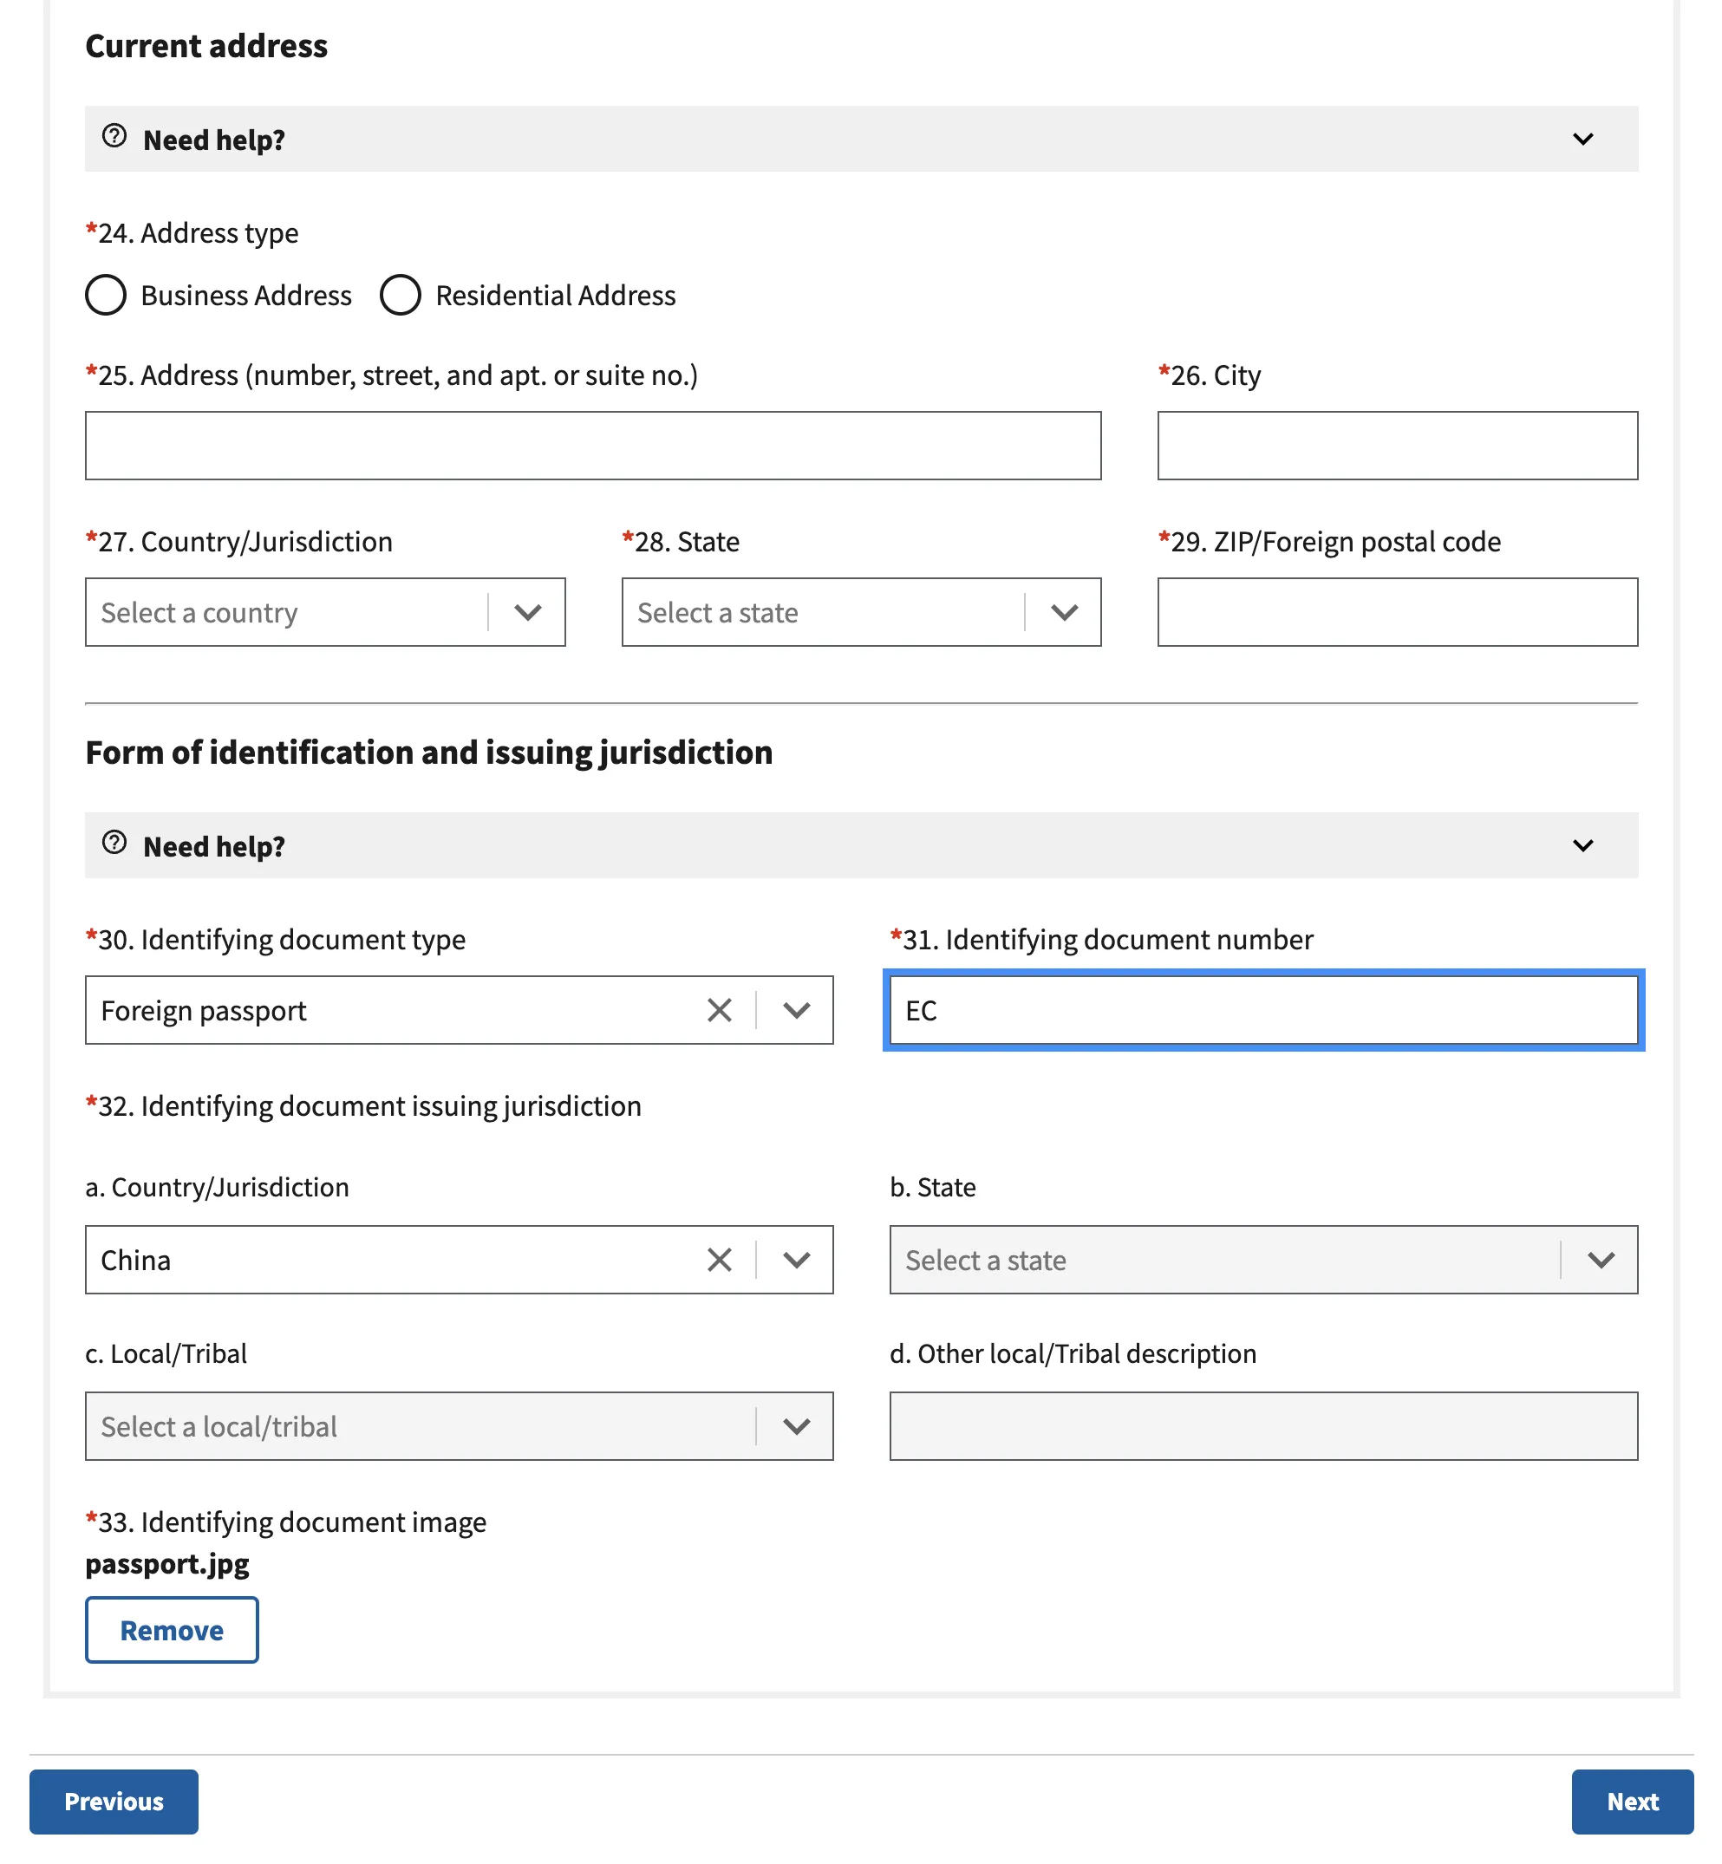Choose Residential Address as the address type
1722x1864 pixels.
click(x=401, y=295)
